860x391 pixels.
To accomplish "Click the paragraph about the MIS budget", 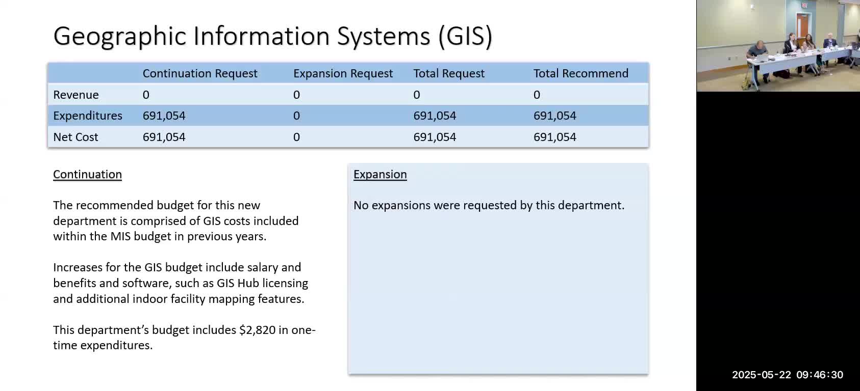I will (175, 221).
